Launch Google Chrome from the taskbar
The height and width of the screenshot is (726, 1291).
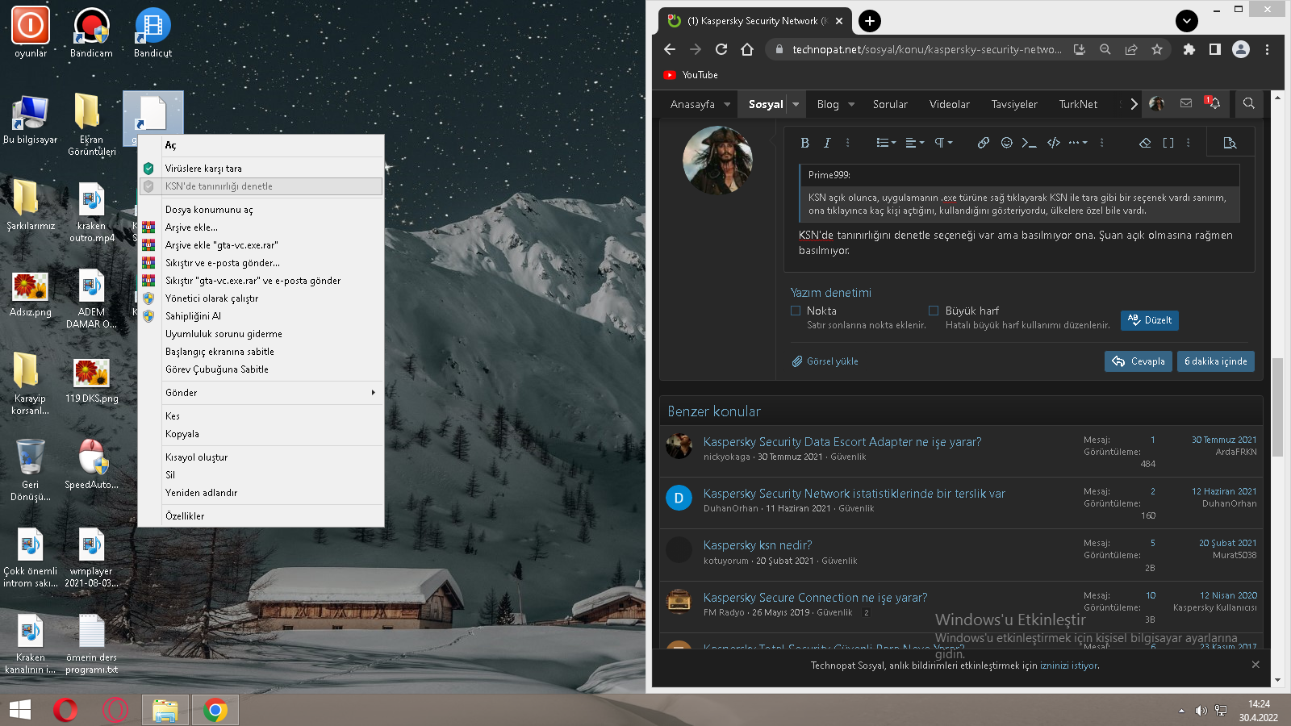[215, 710]
